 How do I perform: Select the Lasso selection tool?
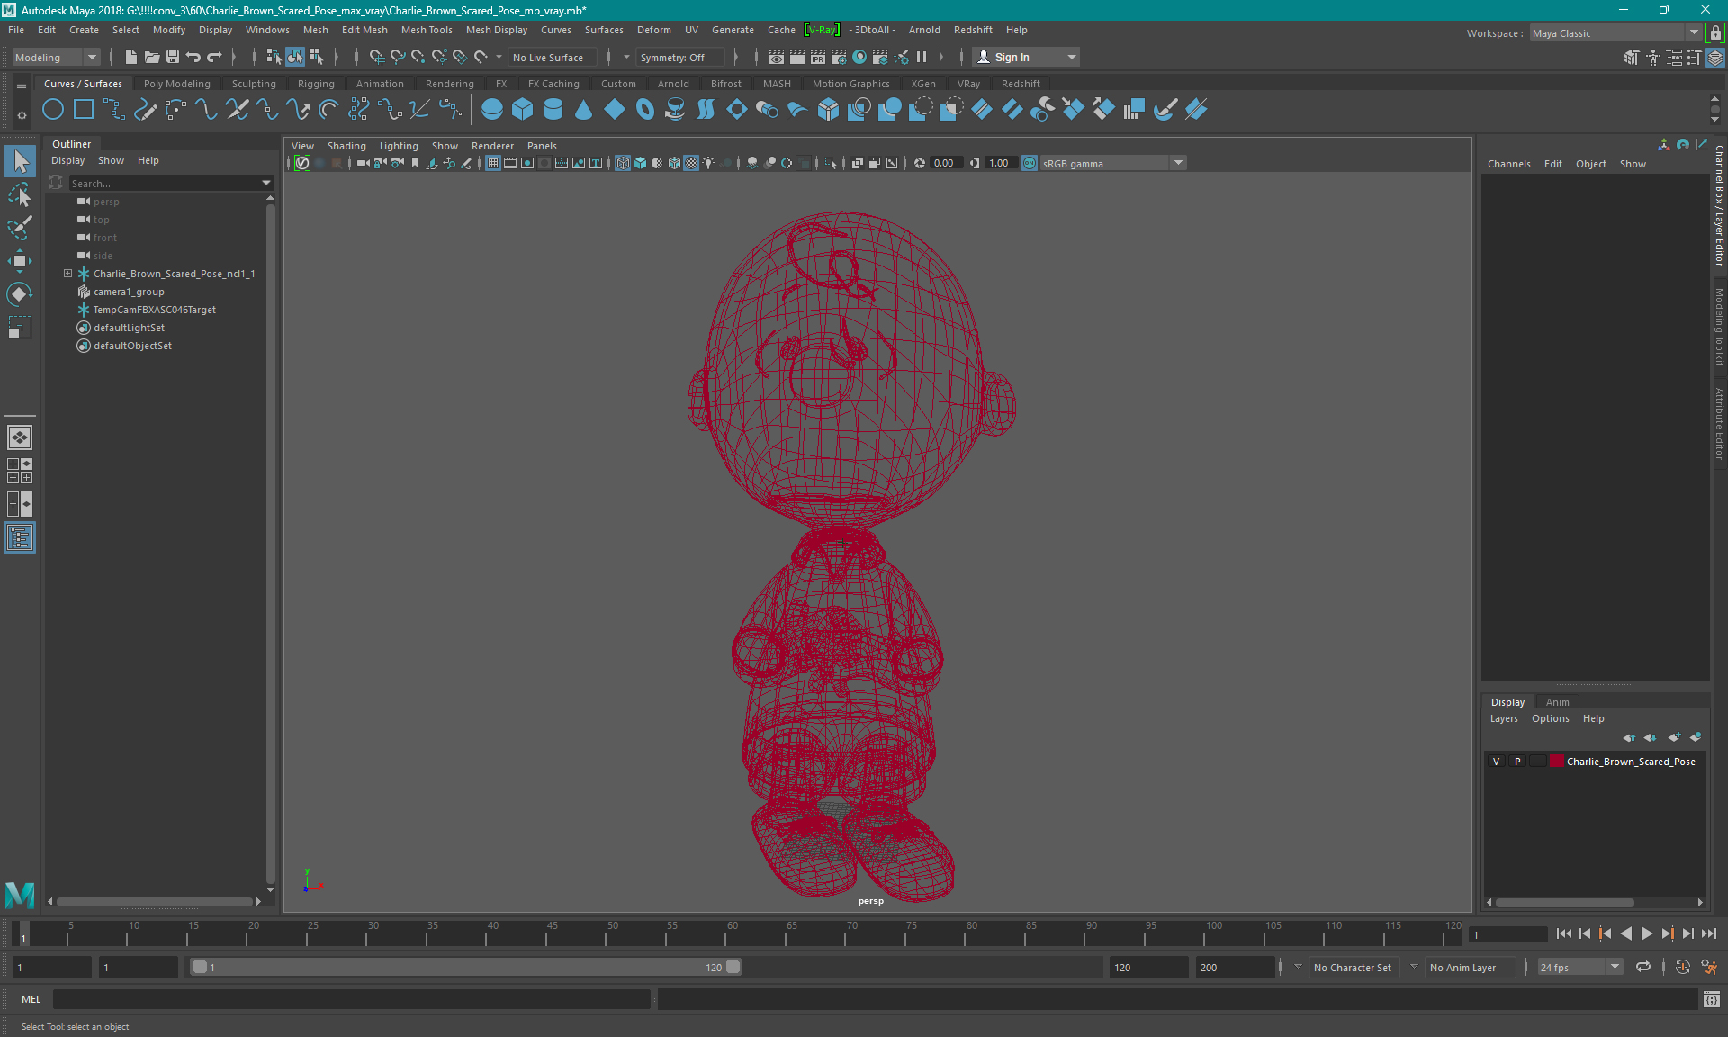click(x=19, y=194)
